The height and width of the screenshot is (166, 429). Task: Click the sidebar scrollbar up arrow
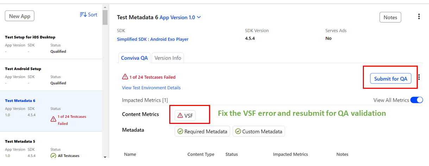[105, 7]
